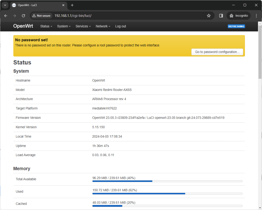The width and height of the screenshot is (262, 210).
Task: Go back to the previous page
Action: click(6, 16)
